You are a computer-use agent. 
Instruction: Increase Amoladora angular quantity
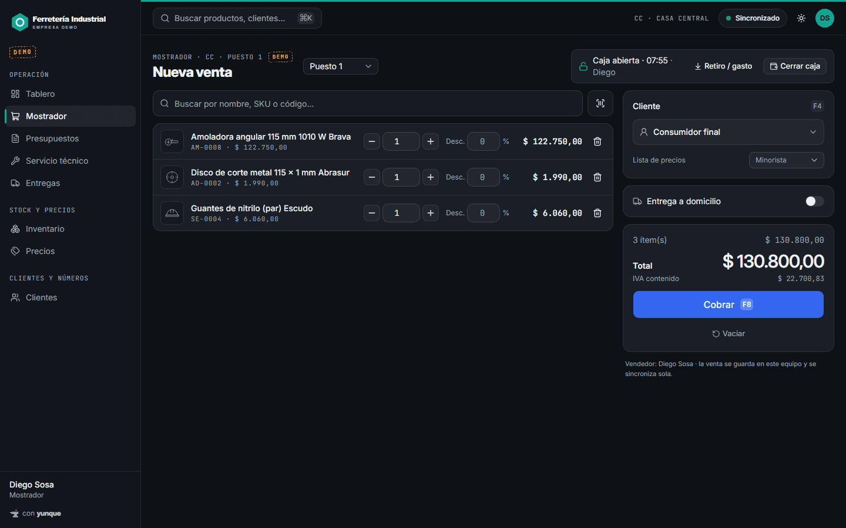tap(431, 141)
